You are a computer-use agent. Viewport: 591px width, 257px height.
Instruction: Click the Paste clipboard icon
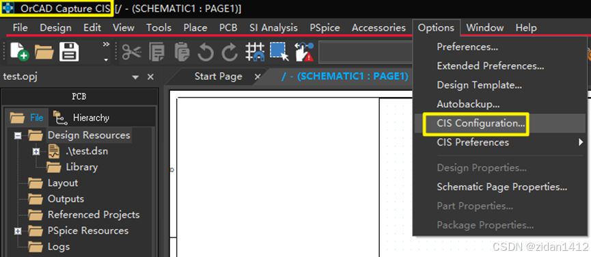[182, 52]
